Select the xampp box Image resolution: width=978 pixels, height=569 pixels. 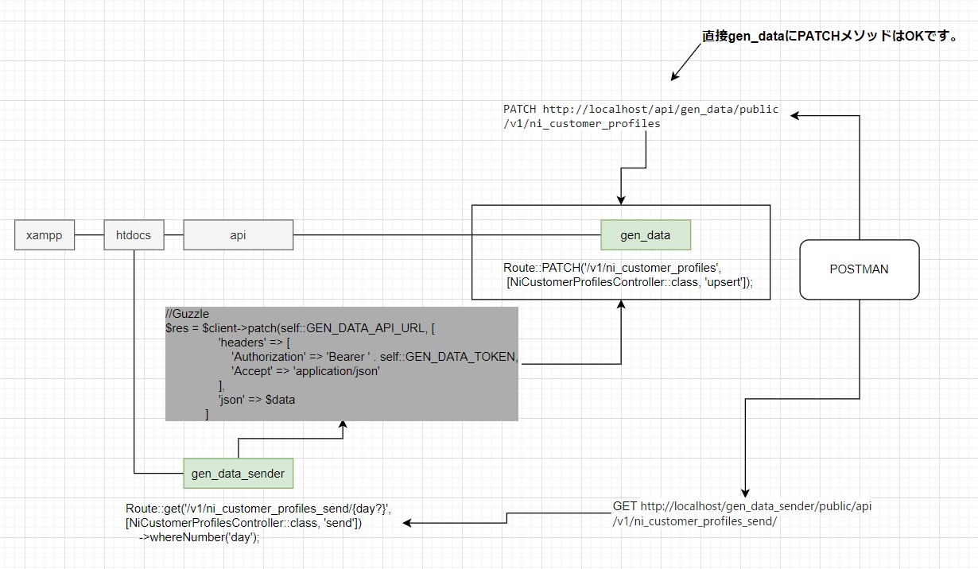pos(45,235)
